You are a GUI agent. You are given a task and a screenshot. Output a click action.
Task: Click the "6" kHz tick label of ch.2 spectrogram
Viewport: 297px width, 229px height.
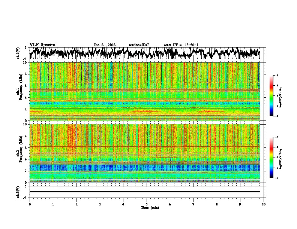(26, 148)
